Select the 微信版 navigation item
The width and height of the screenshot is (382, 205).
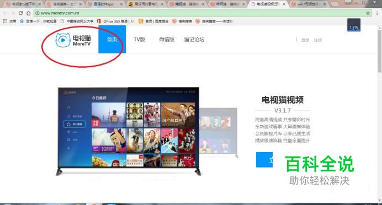[167, 39]
